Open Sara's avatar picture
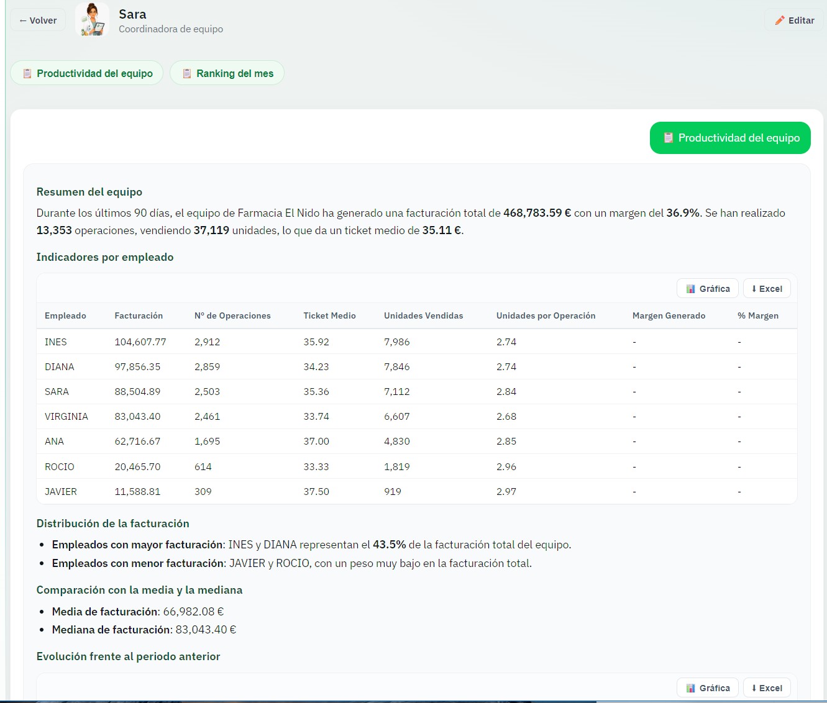The width and height of the screenshot is (827, 703). coord(92,20)
